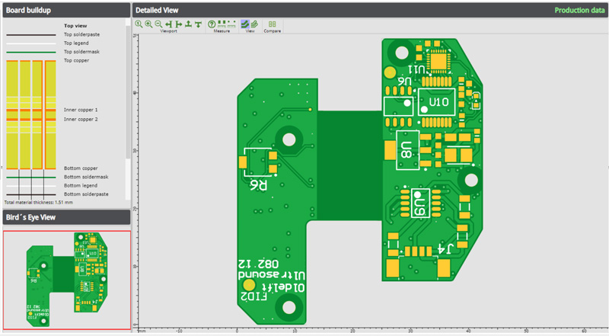Toggle the stacked-layers View mode icon
The height and width of the screenshot is (336, 609).
point(254,24)
